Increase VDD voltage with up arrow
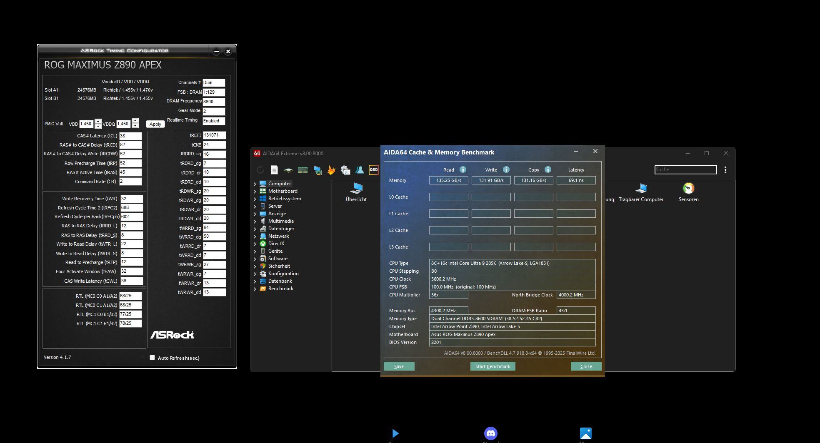Screen dimensions: 820x443 point(98,122)
